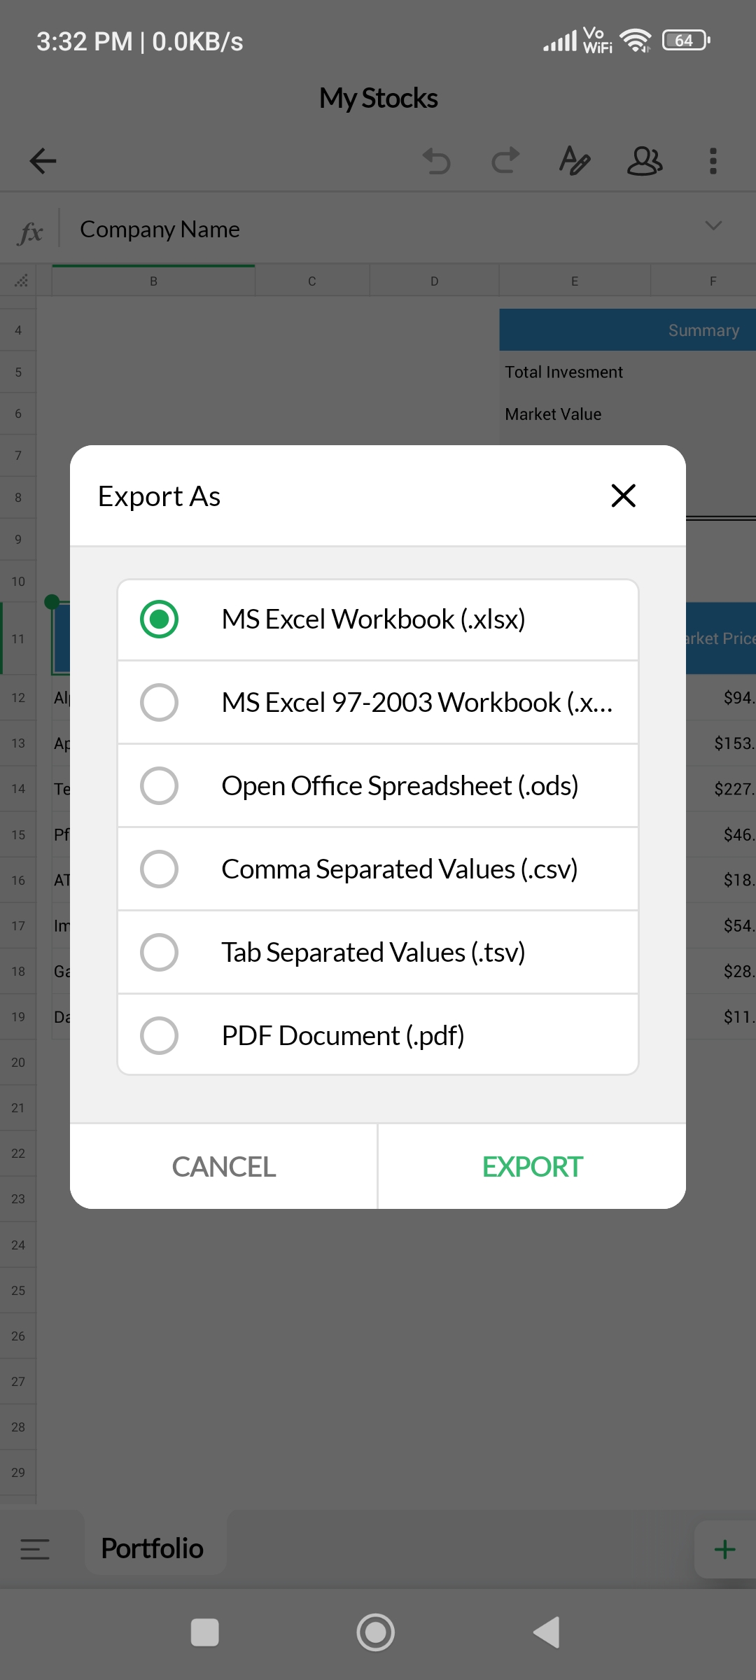
Task: Expand the formula bar chevron
Action: click(x=713, y=225)
